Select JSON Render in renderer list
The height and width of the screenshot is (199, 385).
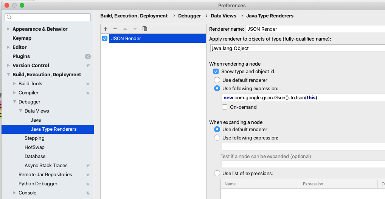pyautogui.click(x=157, y=38)
